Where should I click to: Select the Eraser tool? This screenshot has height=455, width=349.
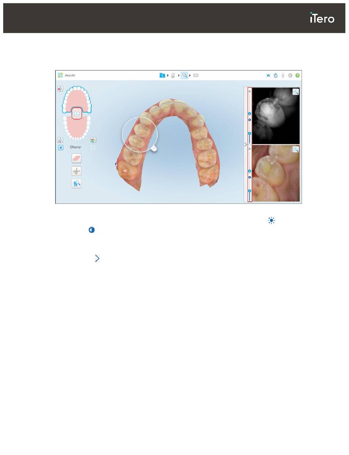point(76,158)
